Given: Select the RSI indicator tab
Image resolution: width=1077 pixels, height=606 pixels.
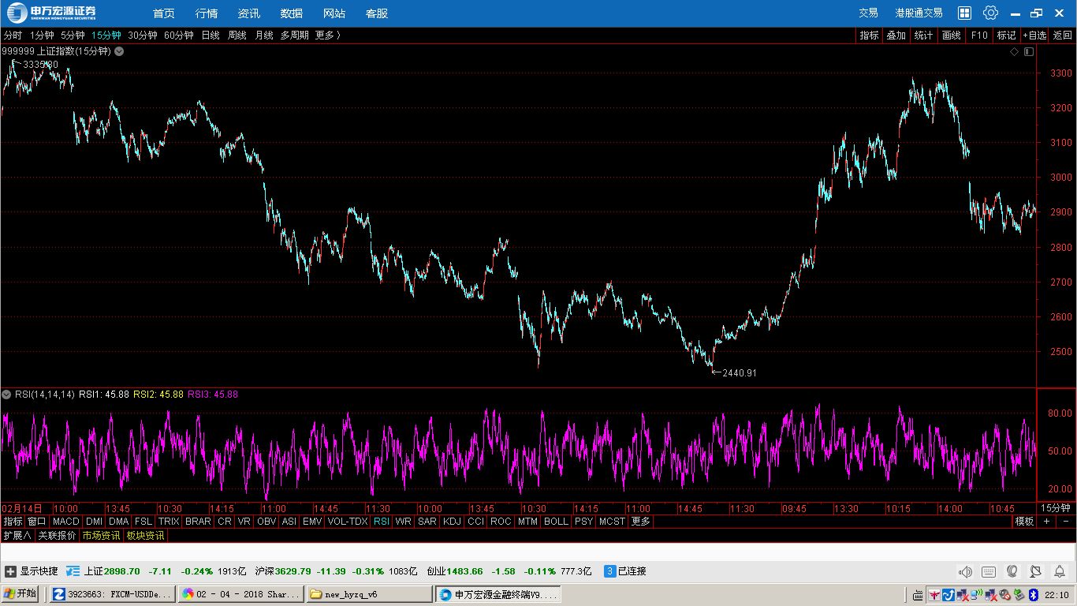Looking at the screenshot, I should click(382, 522).
